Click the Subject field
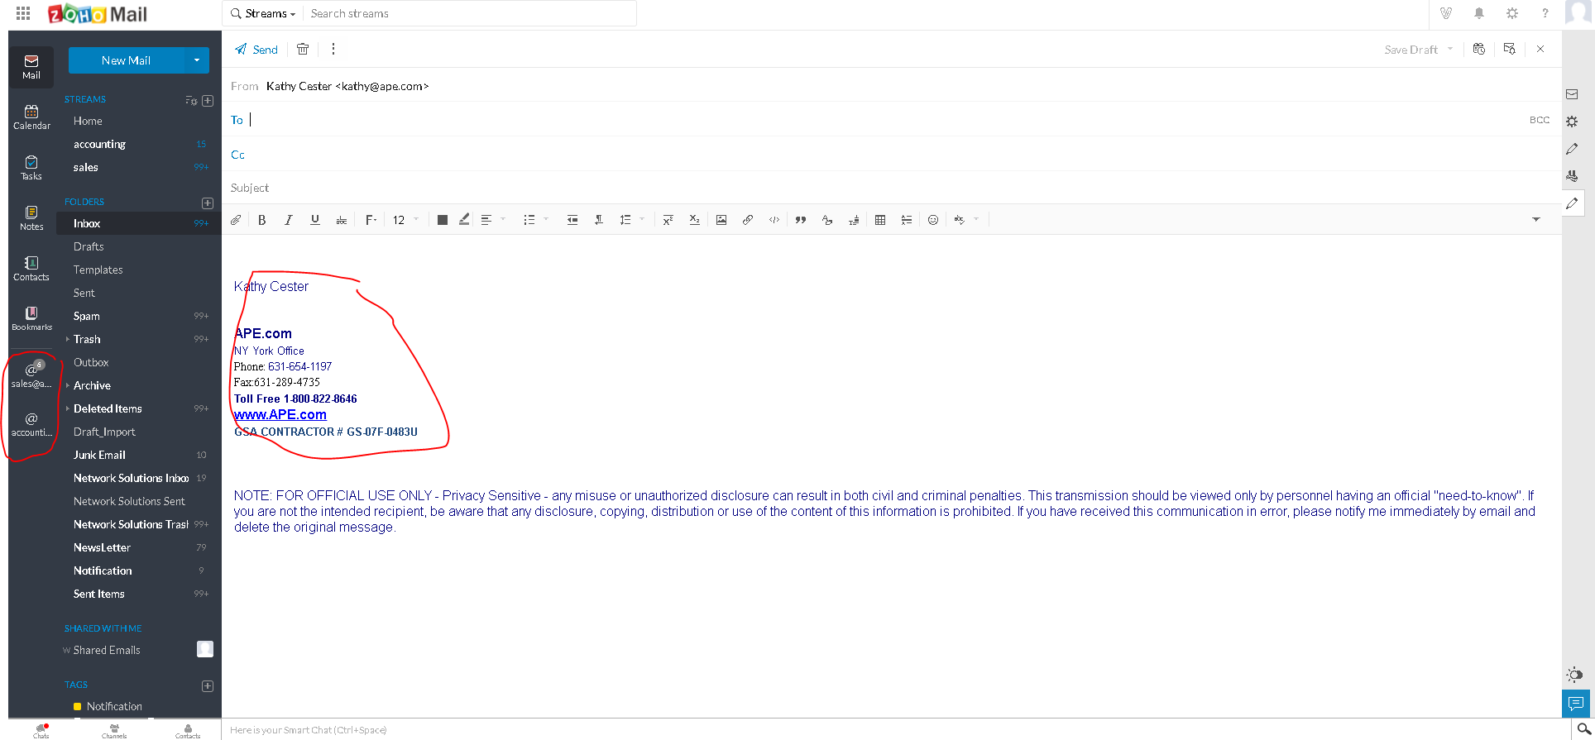The height and width of the screenshot is (740, 1595). (892, 188)
